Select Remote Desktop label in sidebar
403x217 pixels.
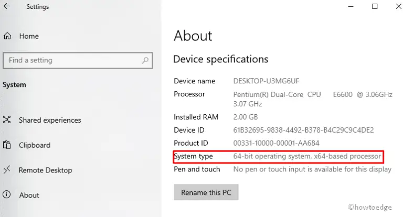(45, 170)
